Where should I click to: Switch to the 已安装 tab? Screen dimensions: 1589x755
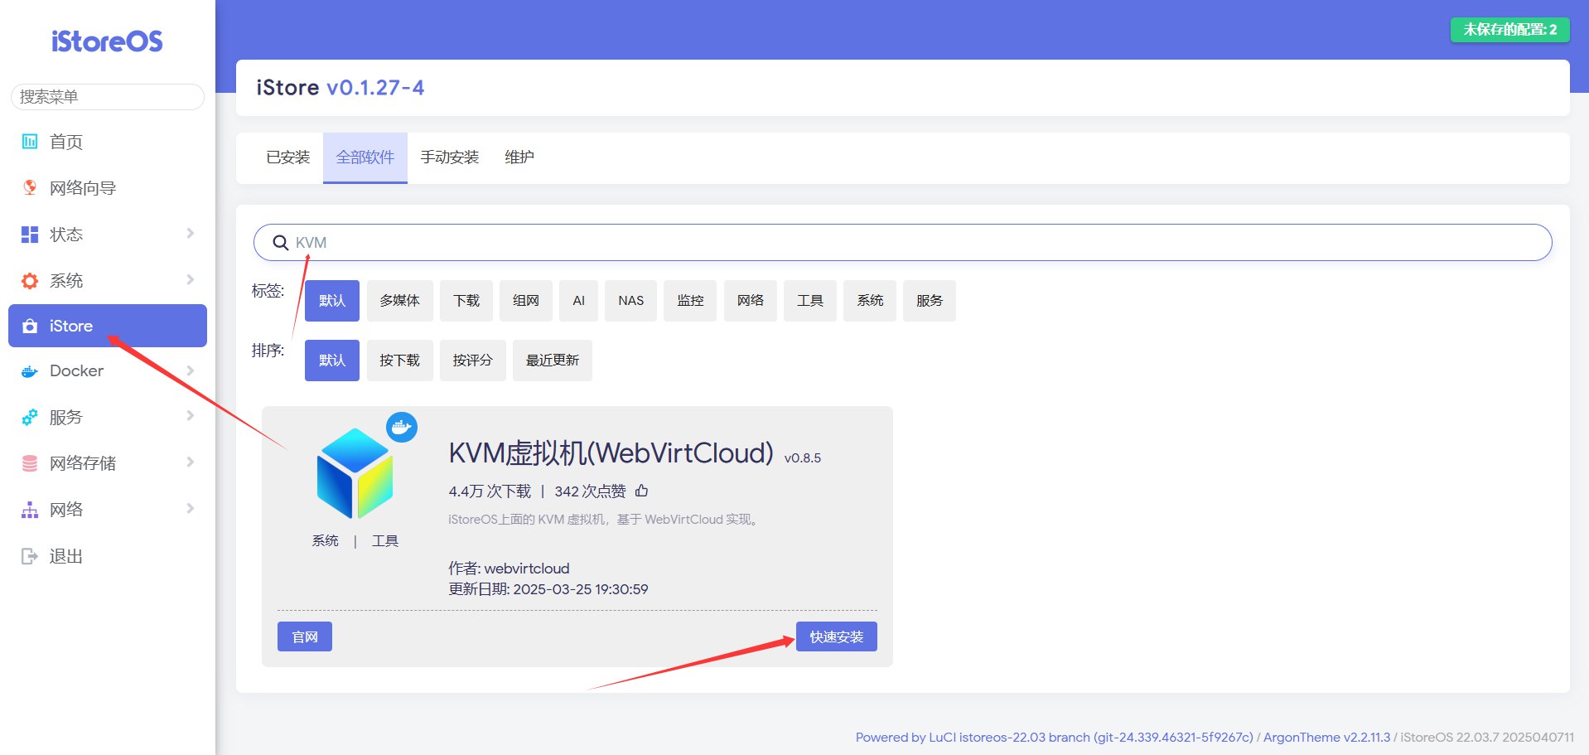pyautogui.click(x=287, y=157)
